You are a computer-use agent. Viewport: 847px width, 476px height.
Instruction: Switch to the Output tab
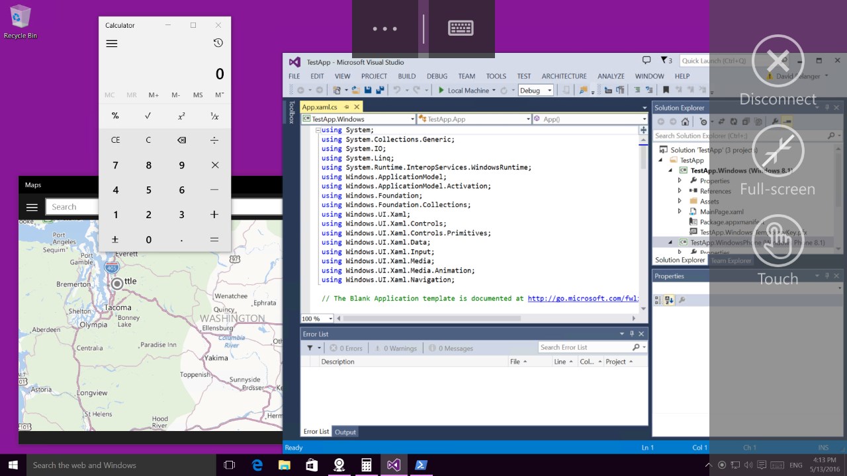[x=345, y=432]
